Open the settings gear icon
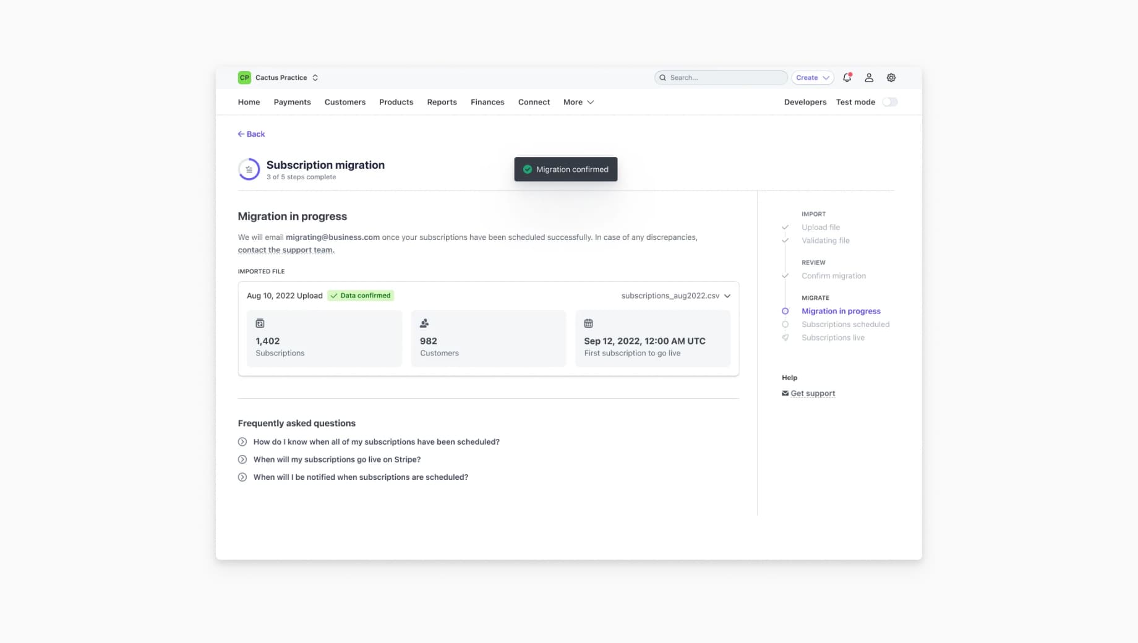The image size is (1138, 643). pyautogui.click(x=891, y=77)
